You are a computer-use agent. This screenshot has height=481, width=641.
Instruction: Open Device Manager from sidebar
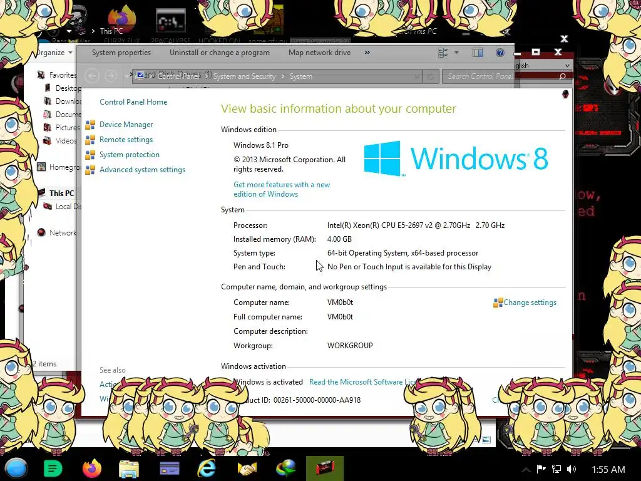tap(126, 125)
